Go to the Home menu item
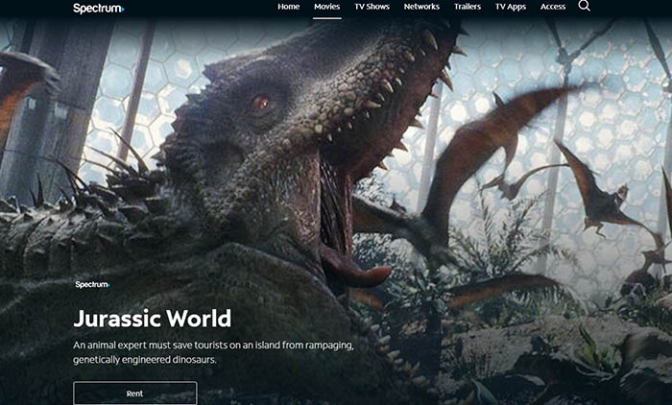 tap(288, 7)
